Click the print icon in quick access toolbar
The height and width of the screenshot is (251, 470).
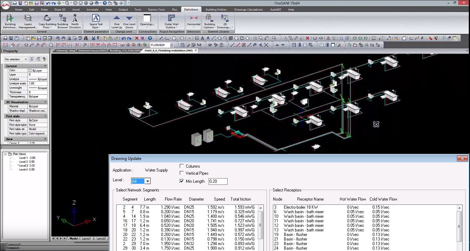pyautogui.click(x=96, y=3)
